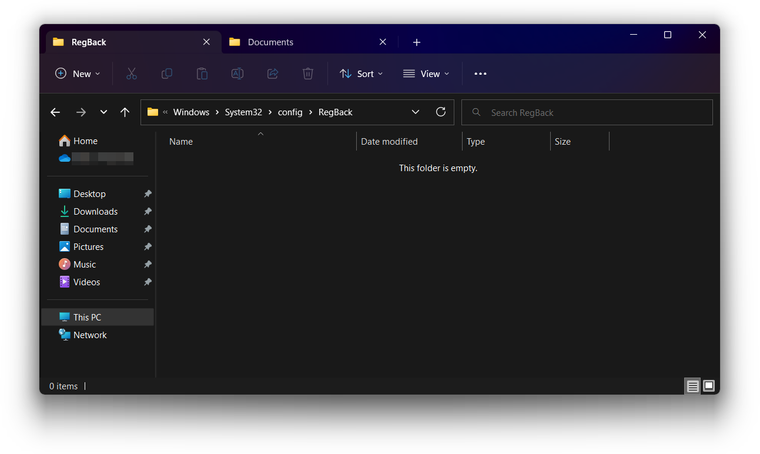Unpin Music from Quick access
The height and width of the screenshot is (454, 760).
tap(148, 264)
